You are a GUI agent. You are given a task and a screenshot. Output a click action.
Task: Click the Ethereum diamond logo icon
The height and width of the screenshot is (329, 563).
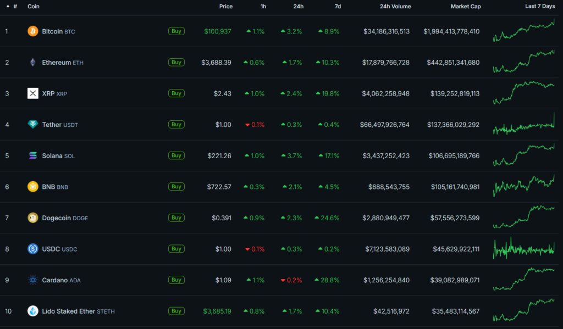click(x=33, y=63)
